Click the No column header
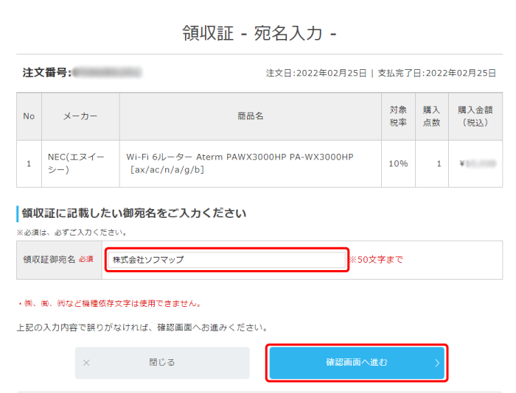Screen dimensions: 516x393 click(x=29, y=116)
